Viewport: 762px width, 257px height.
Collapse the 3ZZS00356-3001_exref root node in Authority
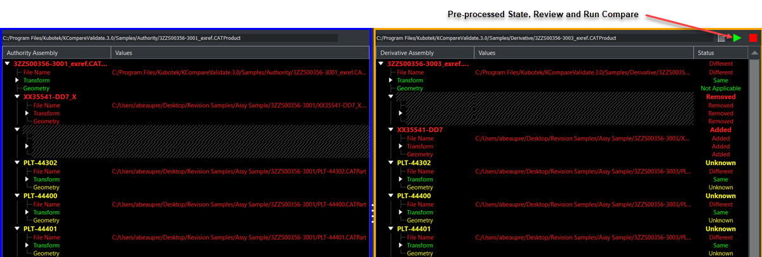pyautogui.click(x=7, y=63)
